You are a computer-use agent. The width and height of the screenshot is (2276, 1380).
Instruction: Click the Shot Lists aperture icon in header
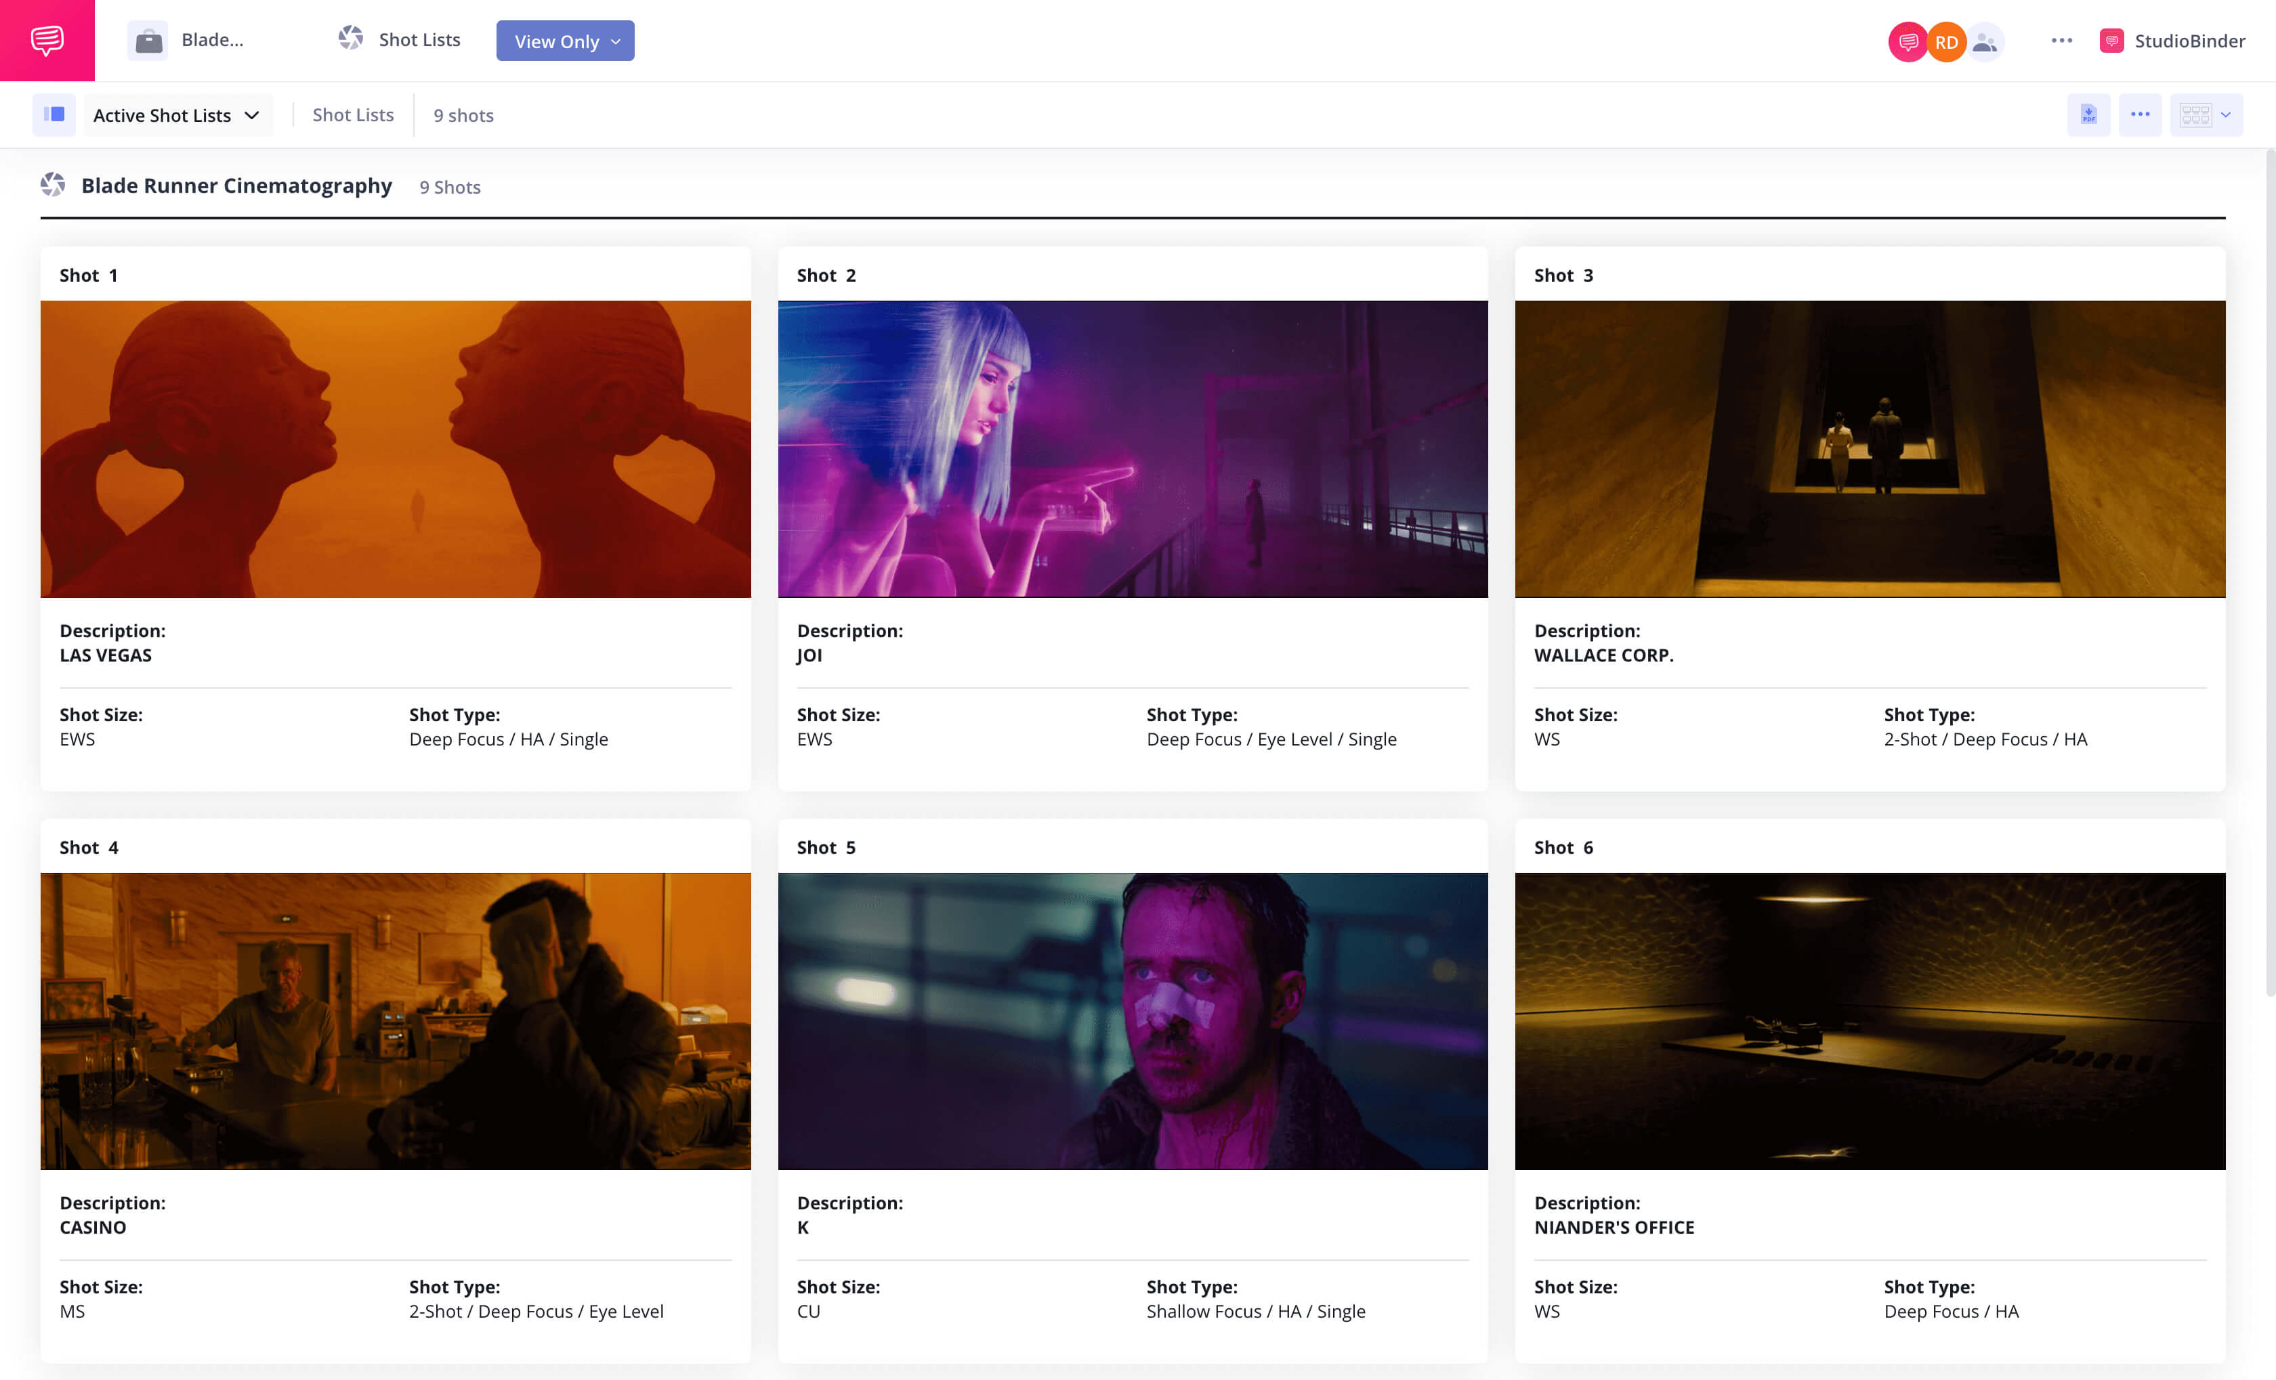[351, 39]
